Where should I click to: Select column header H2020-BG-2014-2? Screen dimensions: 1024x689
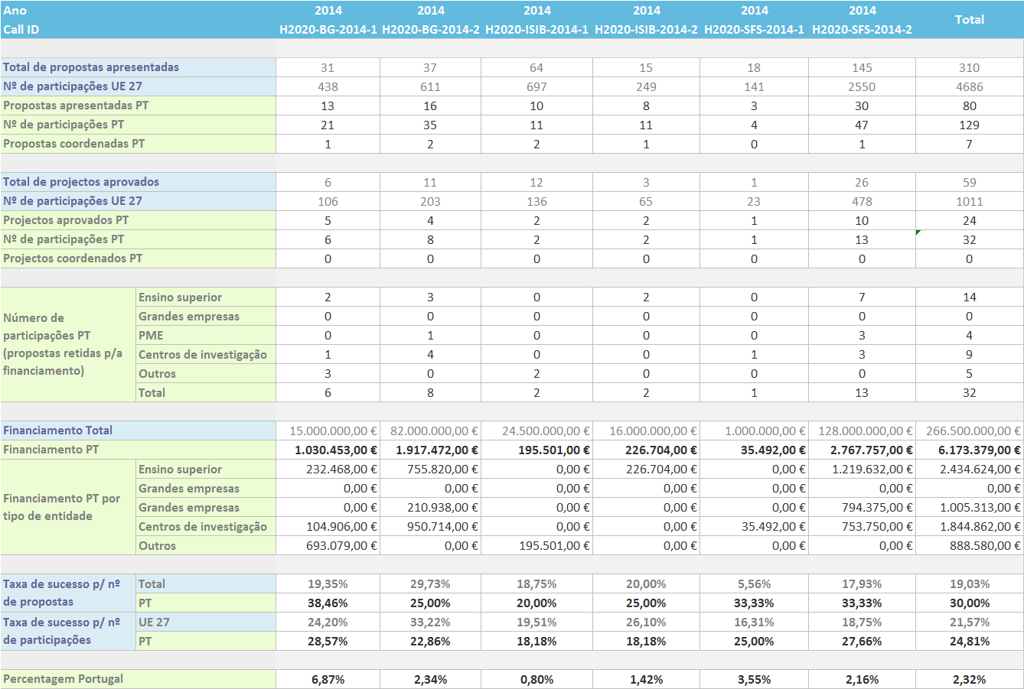click(430, 30)
